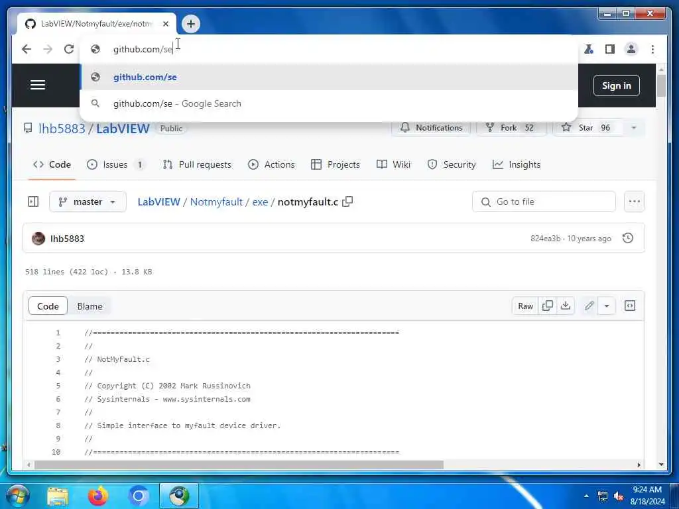The image size is (679, 509).
Task: Open more file actions ellipsis menu
Action: click(x=635, y=201)
